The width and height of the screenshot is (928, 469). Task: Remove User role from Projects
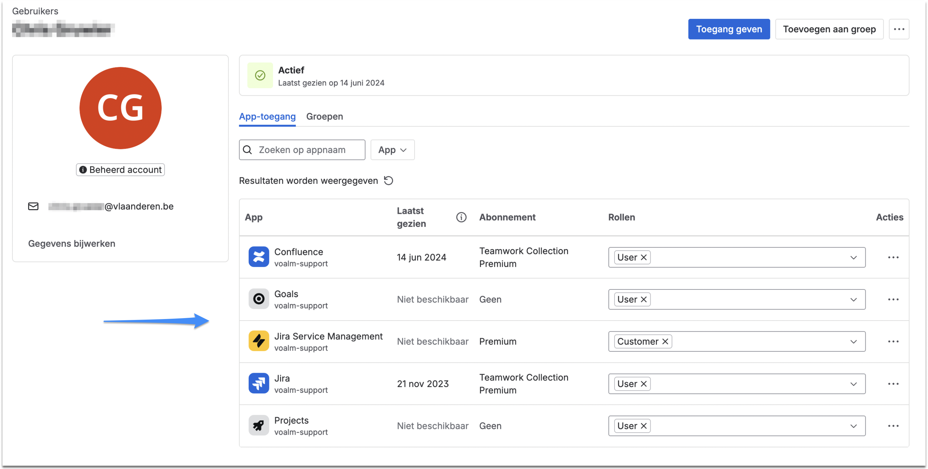click(x=644, y=426)
